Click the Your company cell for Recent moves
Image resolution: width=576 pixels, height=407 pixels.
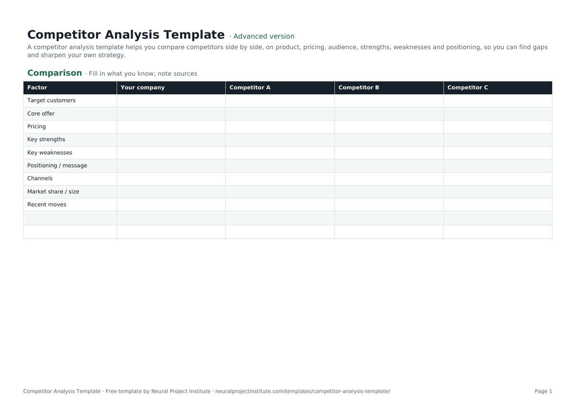tap(171, 205)
